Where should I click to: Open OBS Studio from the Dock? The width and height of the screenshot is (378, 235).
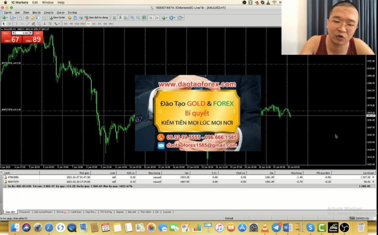click(344, 227)
